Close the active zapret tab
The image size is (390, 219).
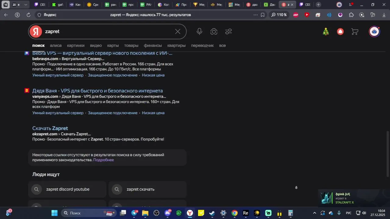[292, 5]
